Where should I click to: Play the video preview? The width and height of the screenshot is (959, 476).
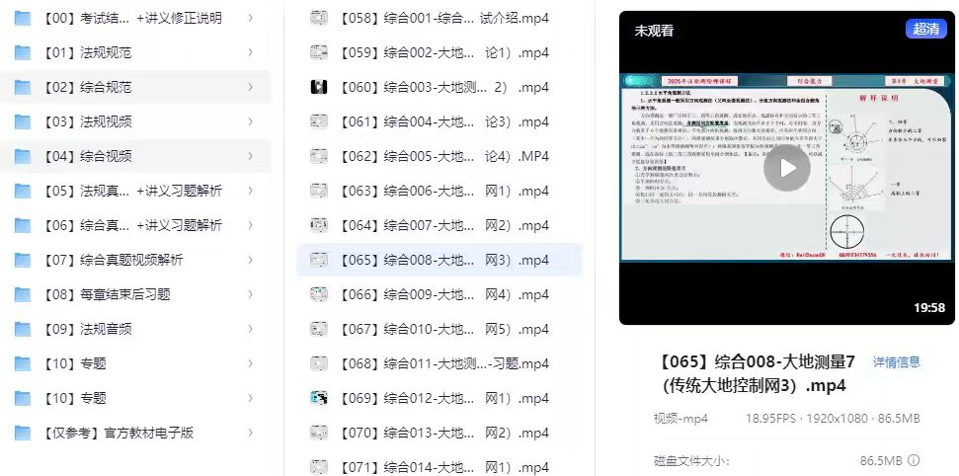[x=787, y=168]
